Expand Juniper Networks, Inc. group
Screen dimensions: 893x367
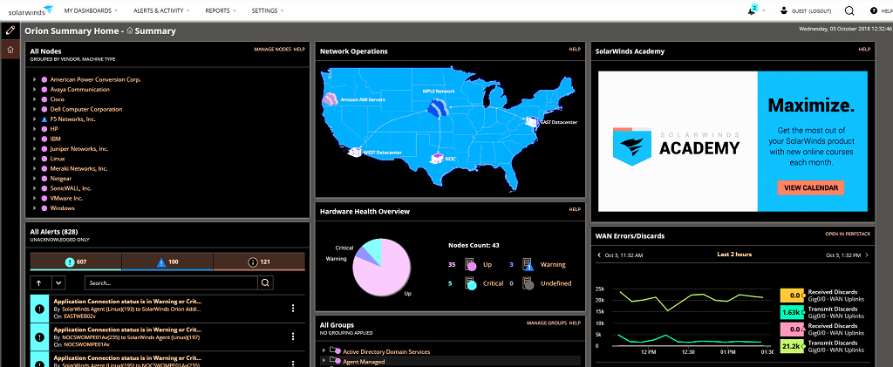[34, 148]
